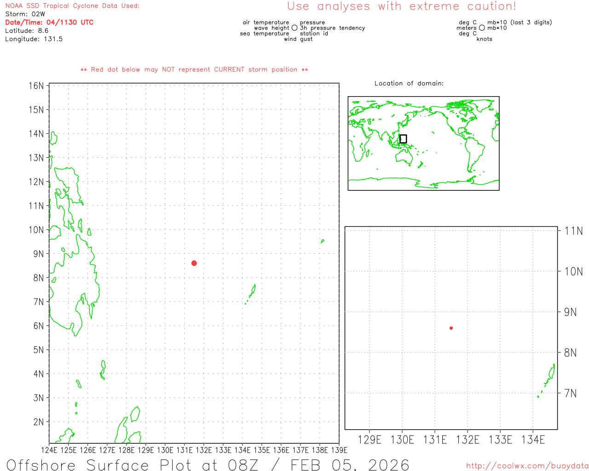The height and width of the screenshot is (471, 589).
Task: Click the units legend circle near meters
Action: pyautogui.click(x=482, y=28)
